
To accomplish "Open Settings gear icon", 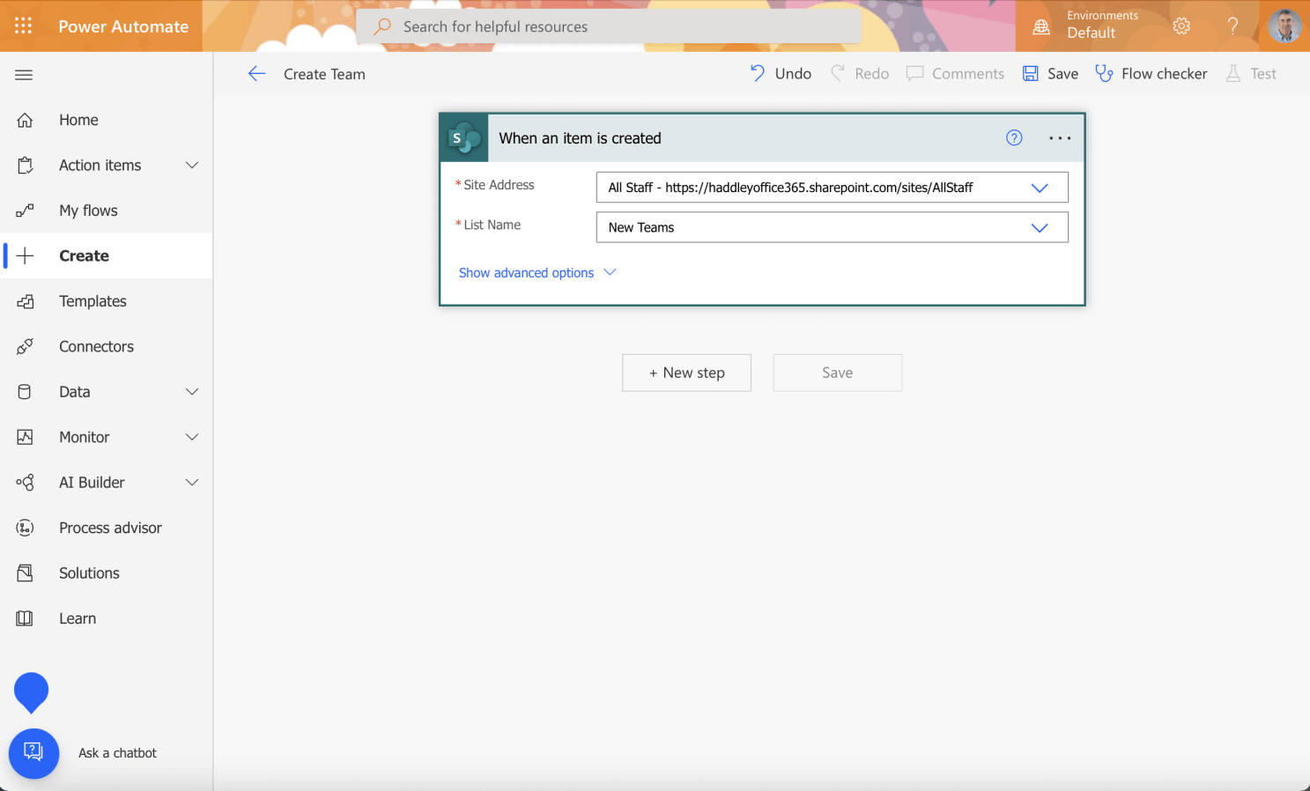I will pyautogui.click(x=1181, y=26).
